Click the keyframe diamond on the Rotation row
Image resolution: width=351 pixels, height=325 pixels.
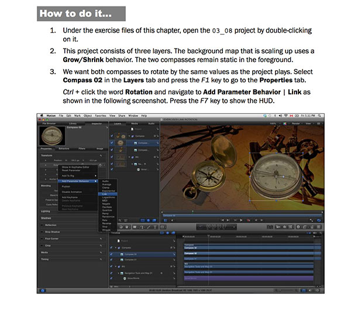pos(100,165)
